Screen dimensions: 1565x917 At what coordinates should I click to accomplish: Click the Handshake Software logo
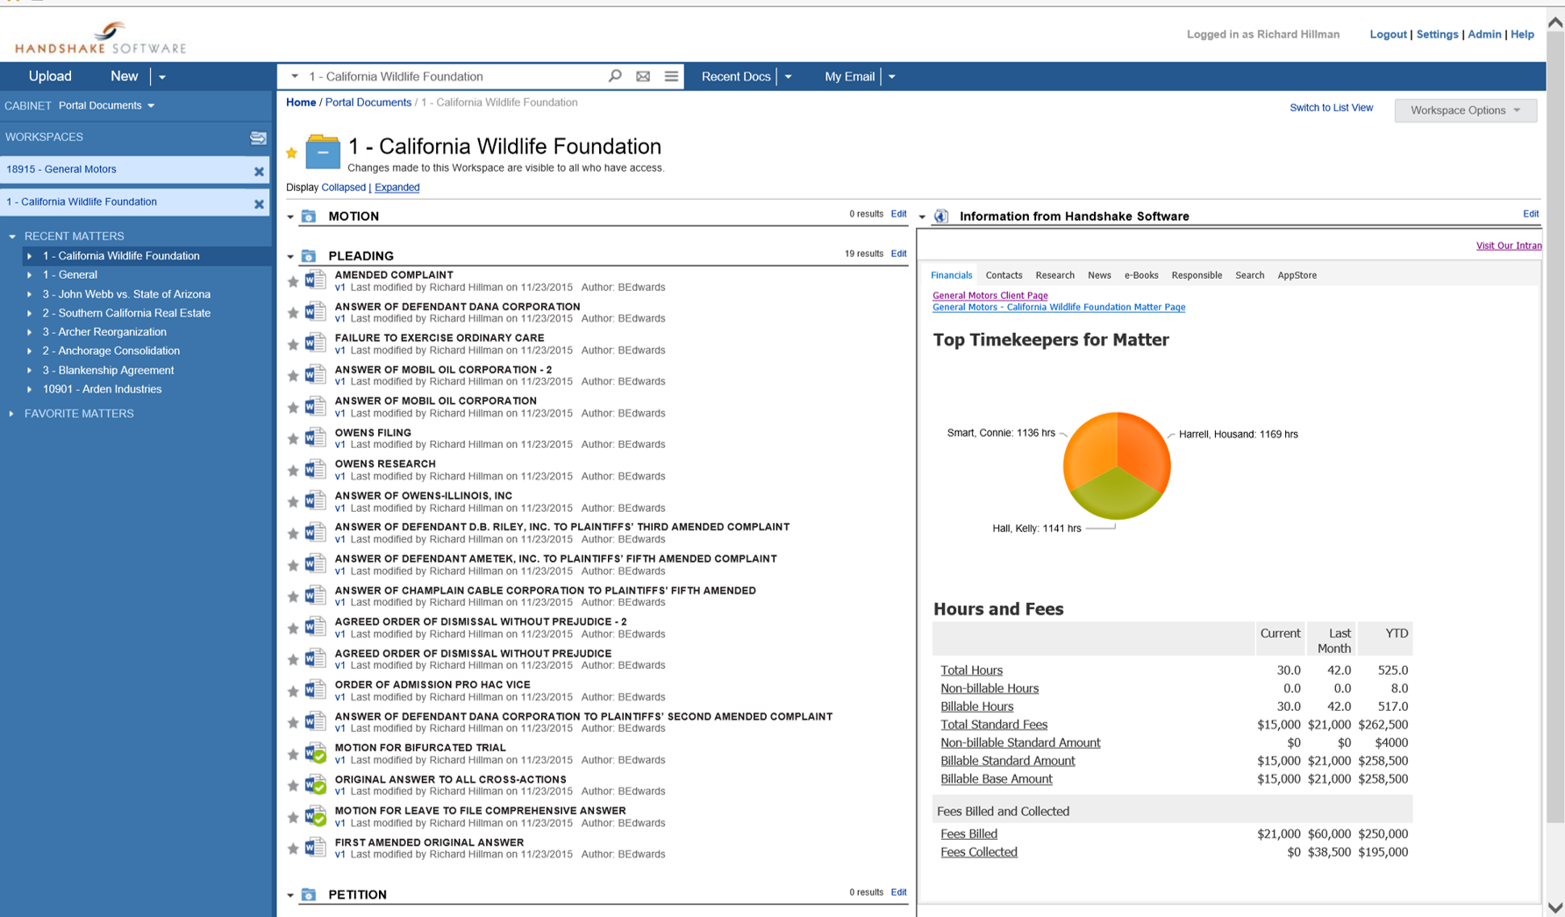(101, 38)
